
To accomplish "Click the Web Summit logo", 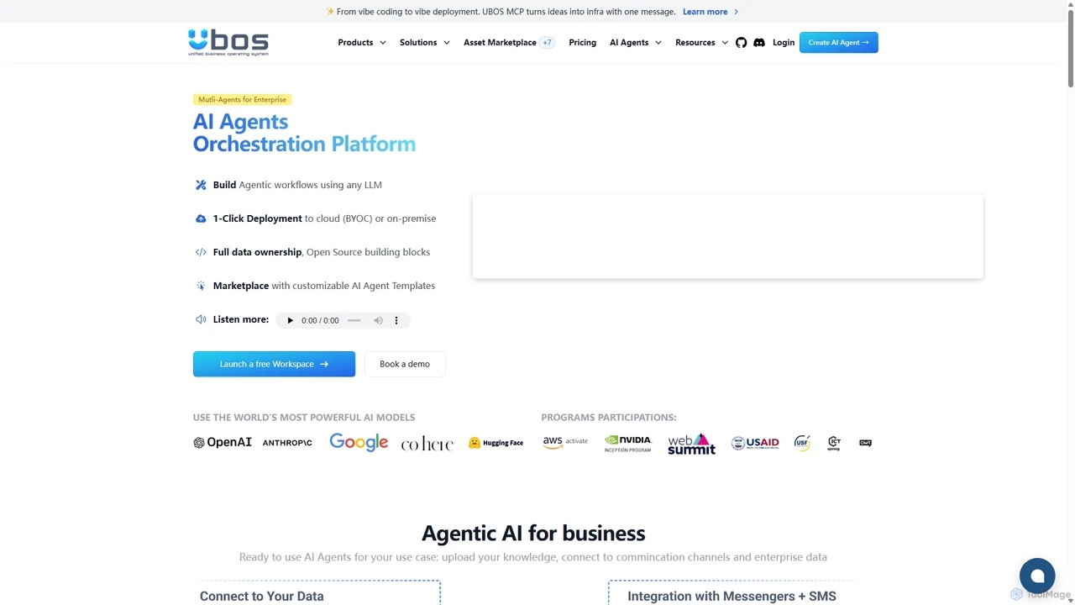I will click(x=692, y=444).
